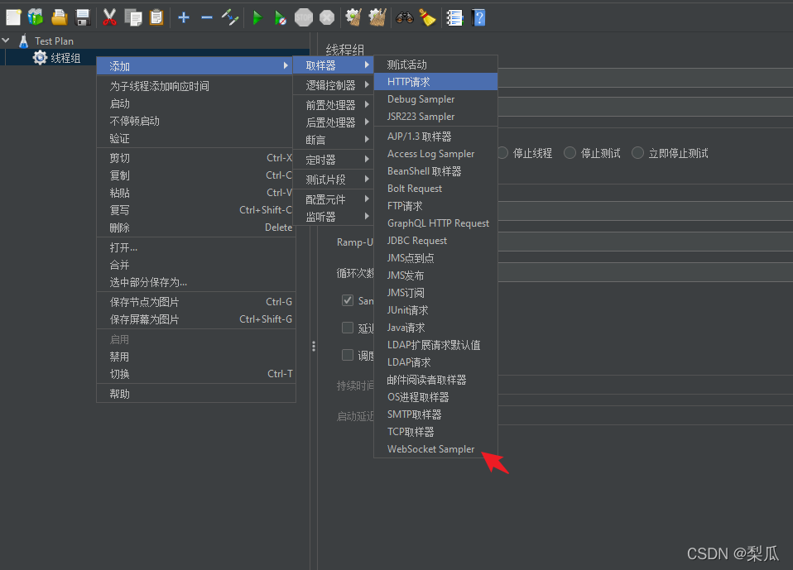Click the Search binoculars icon

[405, 17]
